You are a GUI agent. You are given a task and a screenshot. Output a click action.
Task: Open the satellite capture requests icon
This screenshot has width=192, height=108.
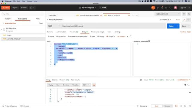coord(158,7)
